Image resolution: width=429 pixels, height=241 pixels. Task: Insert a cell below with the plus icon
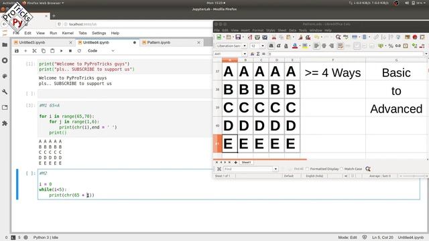click(x=25, y=51)
